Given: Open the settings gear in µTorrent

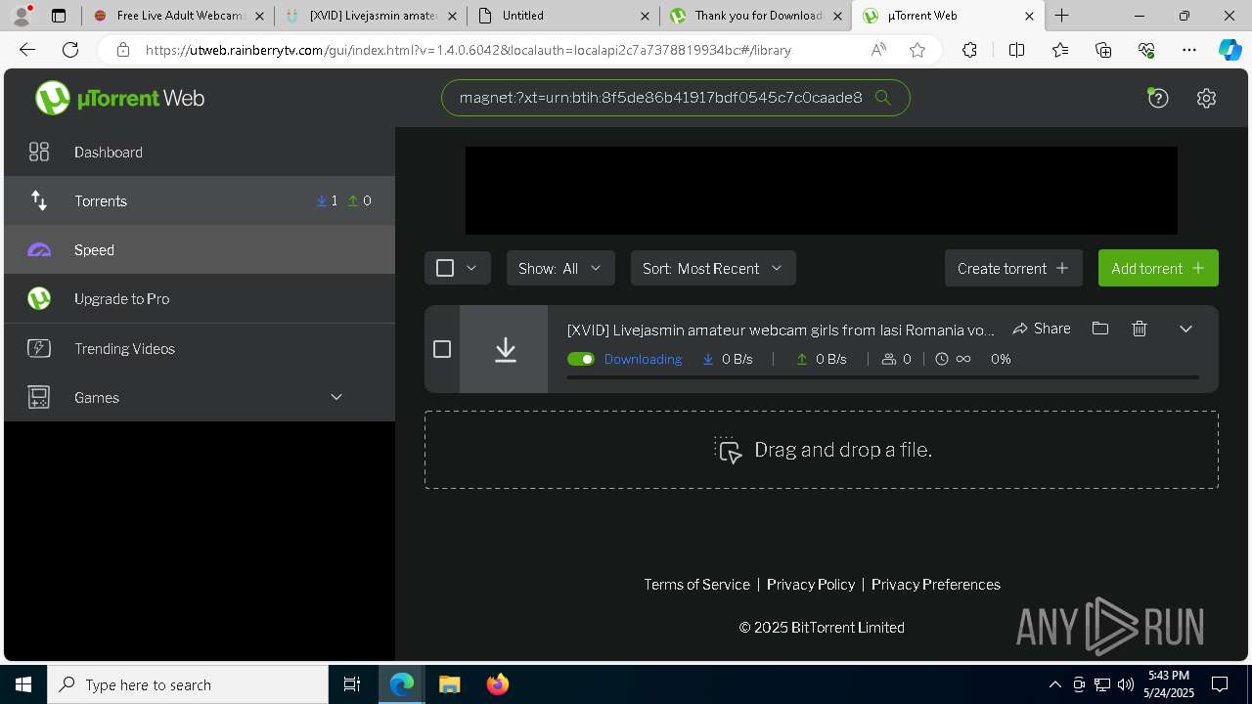Looking at the screenshot, I should [1206, 98].
